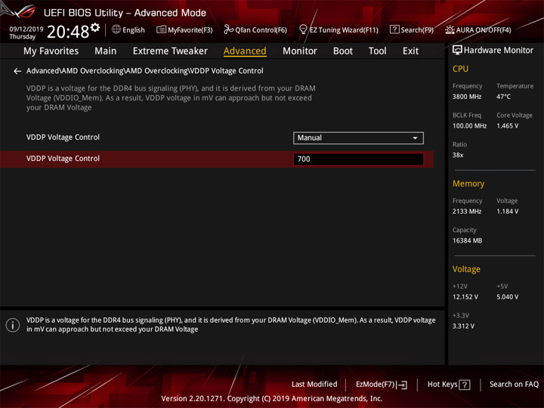Screen dimensions: 544x408
Task: Click the info icon in help panel
Action: (x=13, y=325)
